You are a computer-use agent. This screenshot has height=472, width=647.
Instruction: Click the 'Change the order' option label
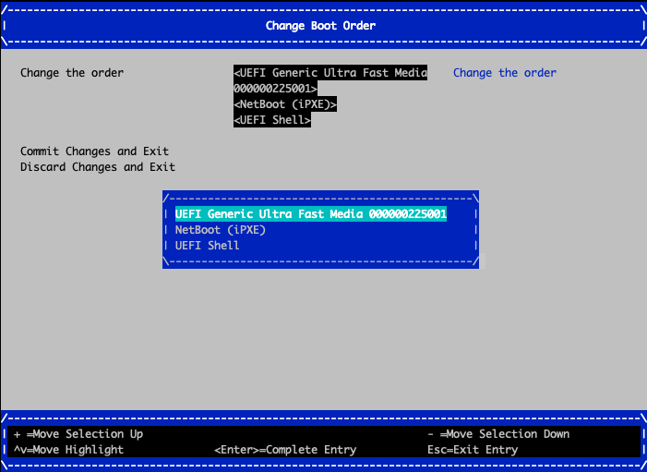(x=72, y=73)
